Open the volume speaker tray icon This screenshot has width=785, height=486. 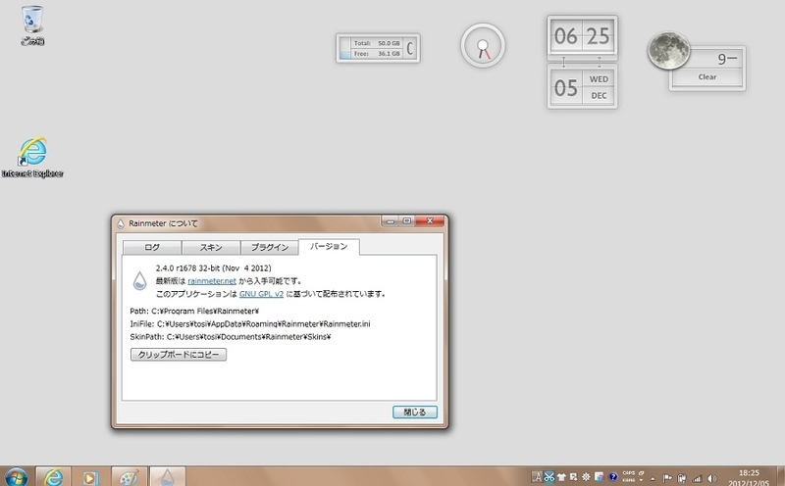[711, 478]
